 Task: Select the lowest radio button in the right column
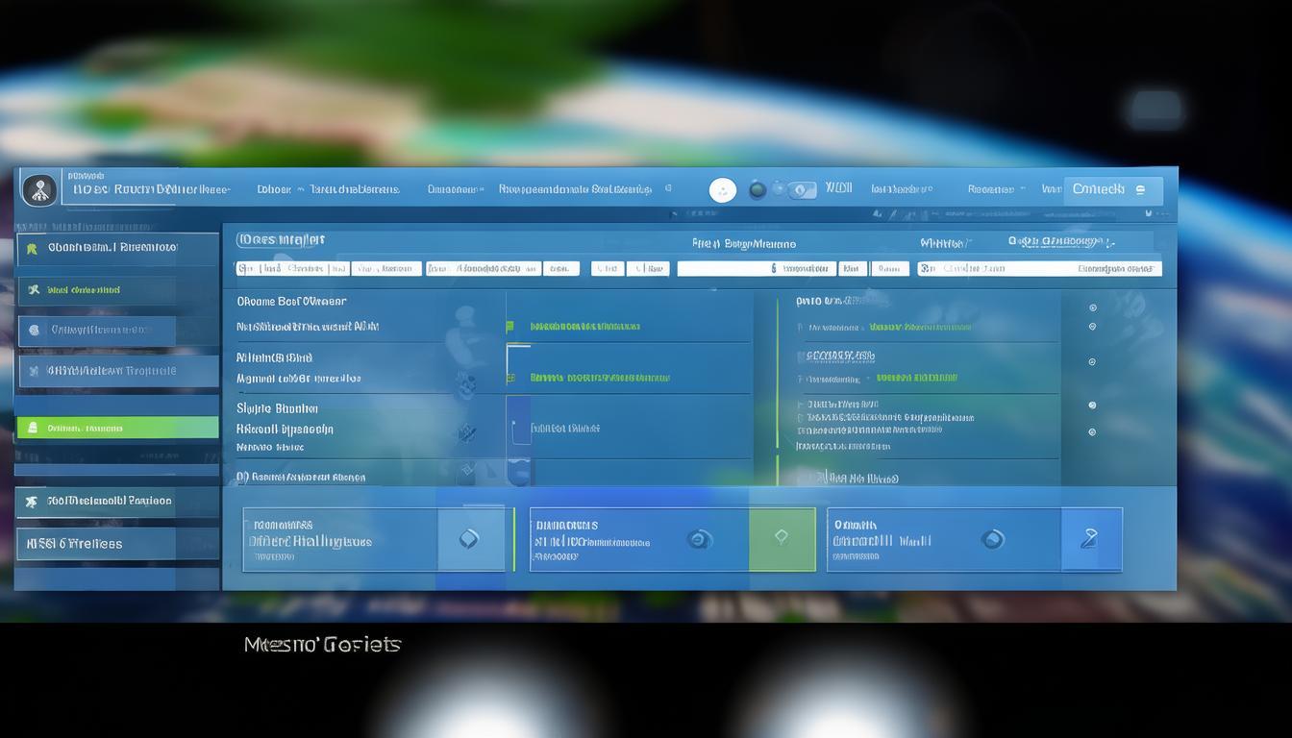click(x=1092, y=432)
